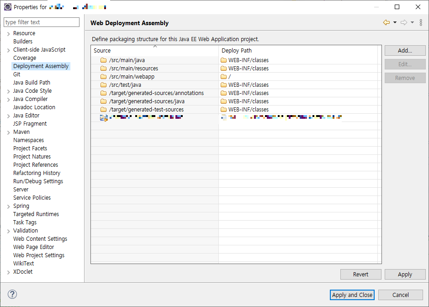Viewport: 429px width, 307px height.
Task: Click the forward navigation arrow
Action: [x=404, y=22]
